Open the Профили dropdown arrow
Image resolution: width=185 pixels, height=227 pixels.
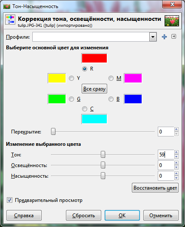click(x=153, y=37)
